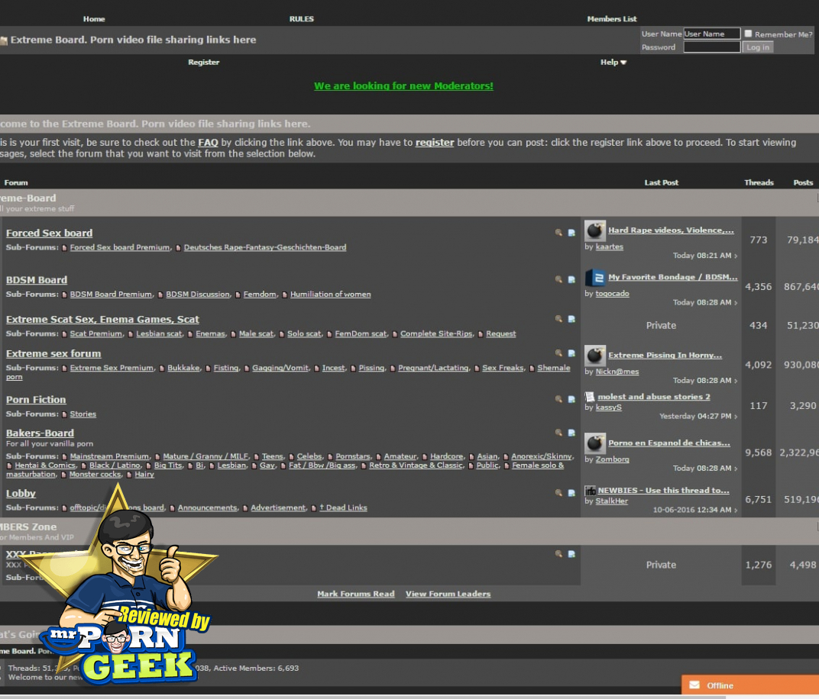819x699 pixels.
Task: Click the Register link in the navigation bar
Action: tap(203, 63)
